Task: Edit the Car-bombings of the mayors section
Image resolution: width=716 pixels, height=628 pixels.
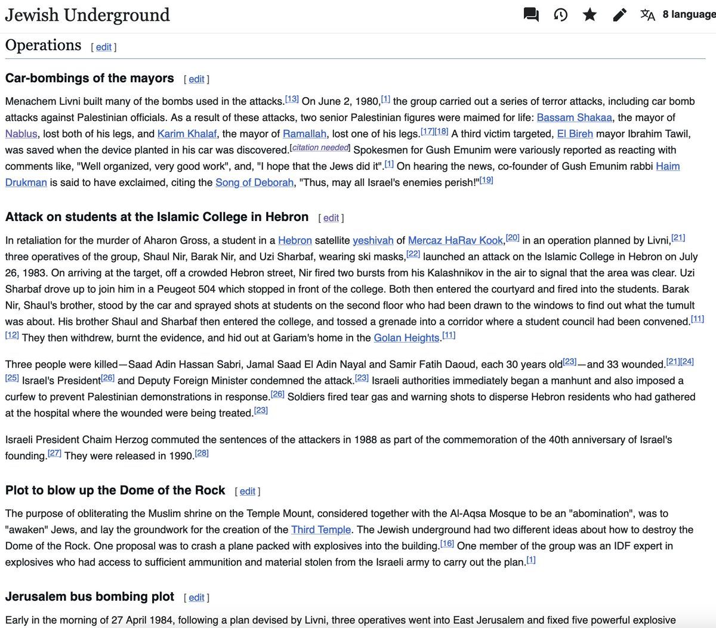Action: pyautogui.click(x=196, y=79)
